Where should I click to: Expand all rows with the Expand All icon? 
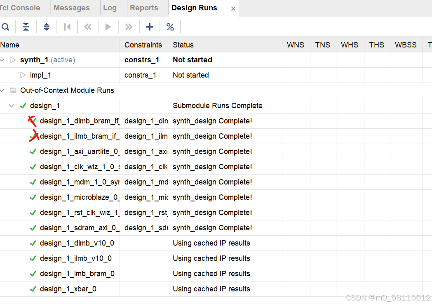(47, 27)
